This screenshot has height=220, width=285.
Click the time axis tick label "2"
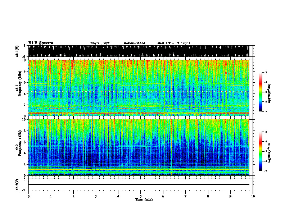pyautogui.click(x=73, y=196)
